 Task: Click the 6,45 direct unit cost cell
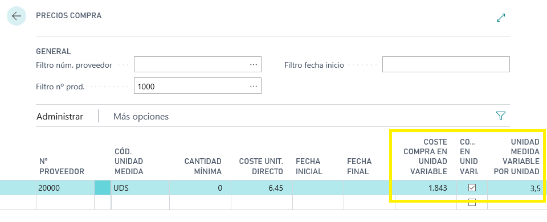[x=262, y=188]
